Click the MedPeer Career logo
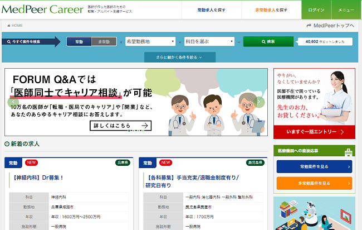Viewport: 362px width, 230px height. point(42,9)
